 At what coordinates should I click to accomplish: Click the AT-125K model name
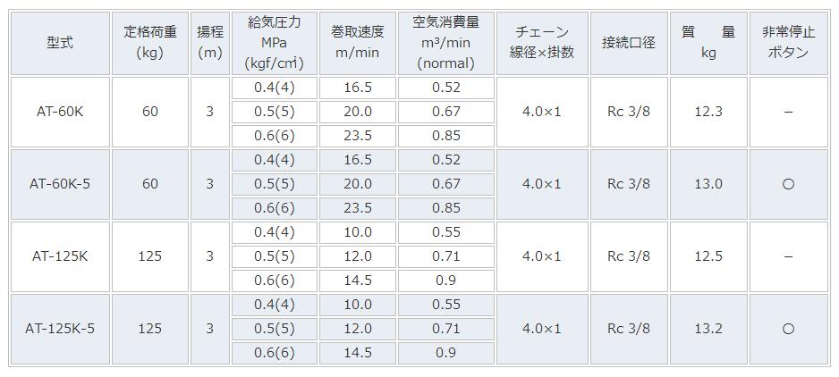coord(60,256)
